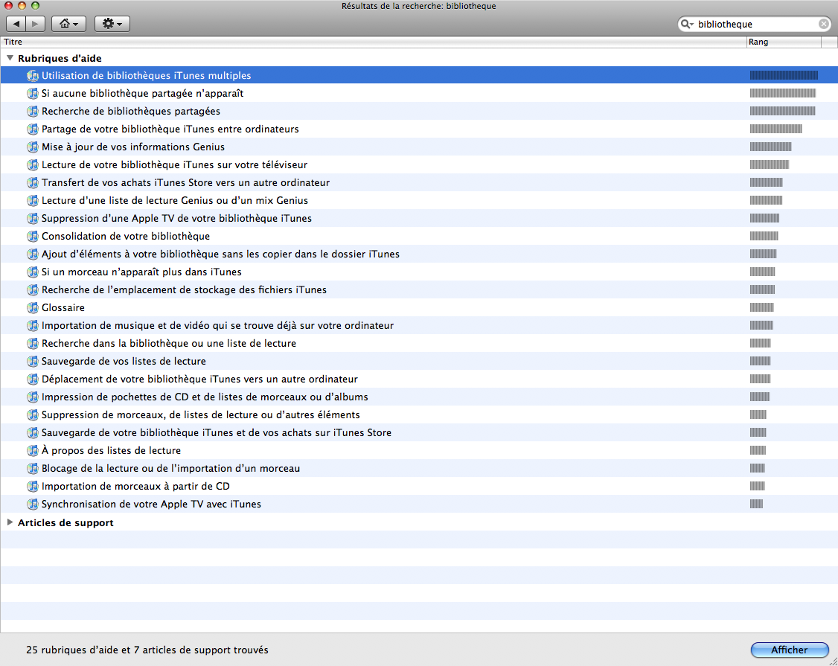The image size is (838, 666).
Task: Click icon beside Importation de musique et de vidéo
Action: pyautogui.click(x=33, y=325)
